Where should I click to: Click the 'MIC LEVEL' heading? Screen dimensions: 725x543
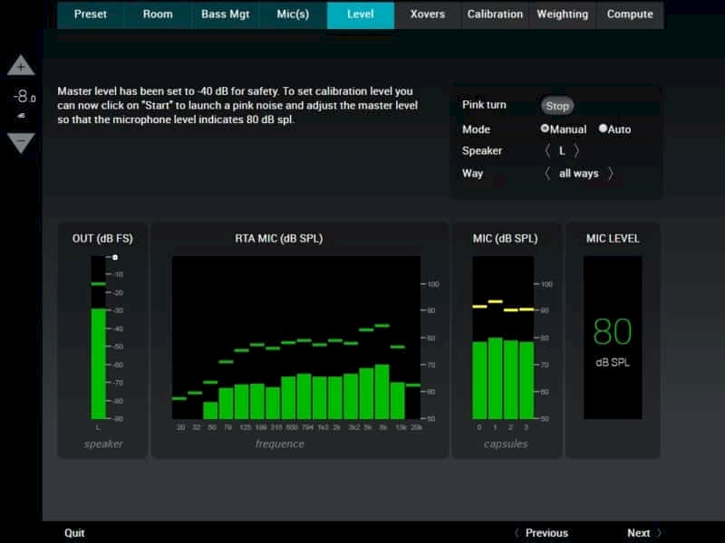coord(613,239)
